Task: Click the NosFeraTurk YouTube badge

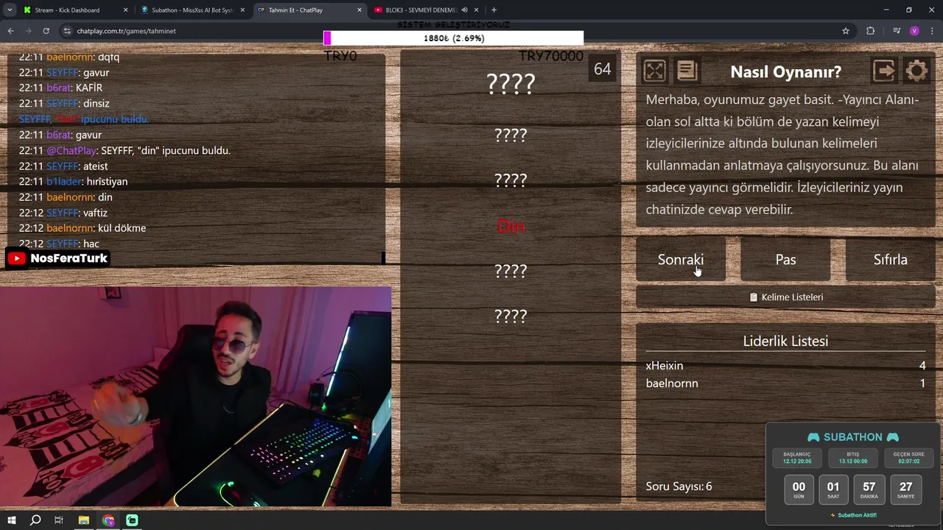Action: (58, 258)
